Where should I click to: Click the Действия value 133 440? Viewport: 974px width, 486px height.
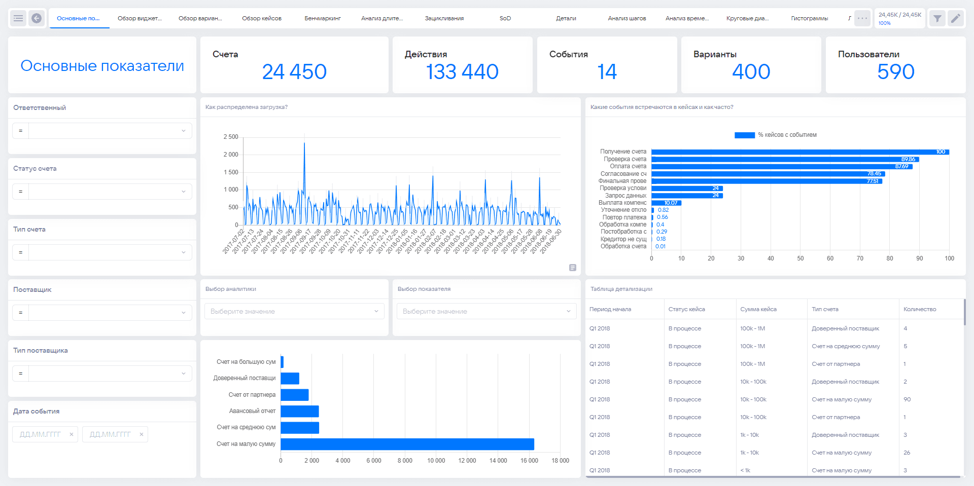462,71
